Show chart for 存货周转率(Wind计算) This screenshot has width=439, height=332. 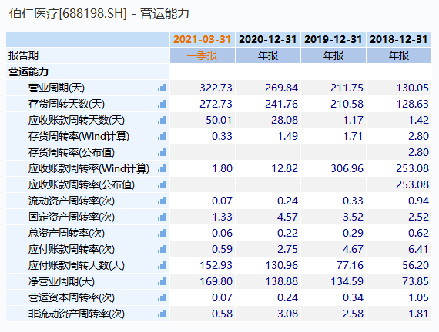pos(162,136)
